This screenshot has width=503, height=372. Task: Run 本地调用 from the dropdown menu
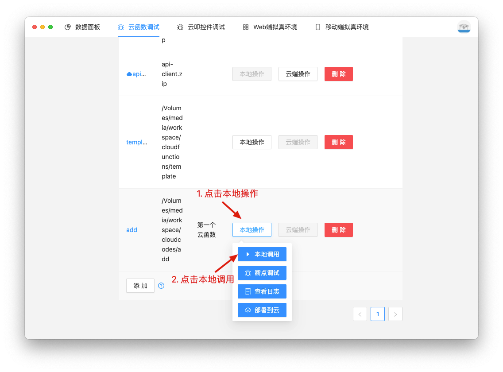tap(262, 254)
